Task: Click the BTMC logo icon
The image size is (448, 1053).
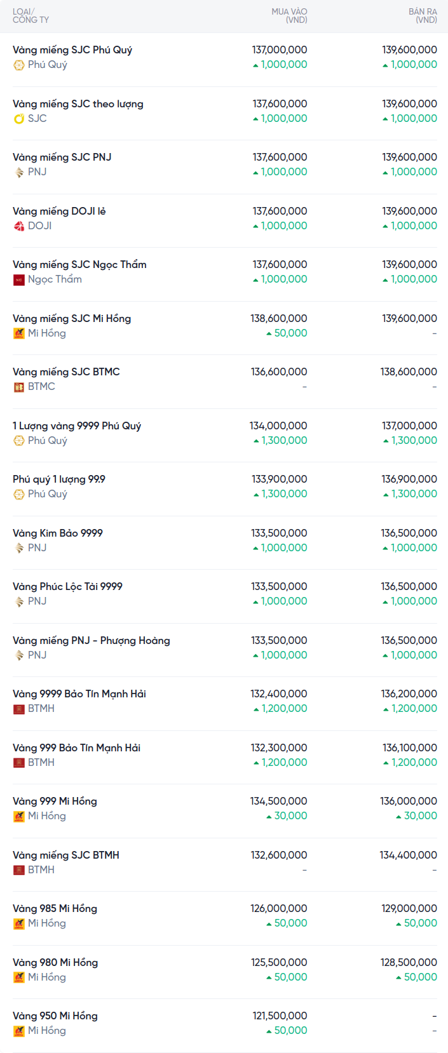Action: coord(19,387)
